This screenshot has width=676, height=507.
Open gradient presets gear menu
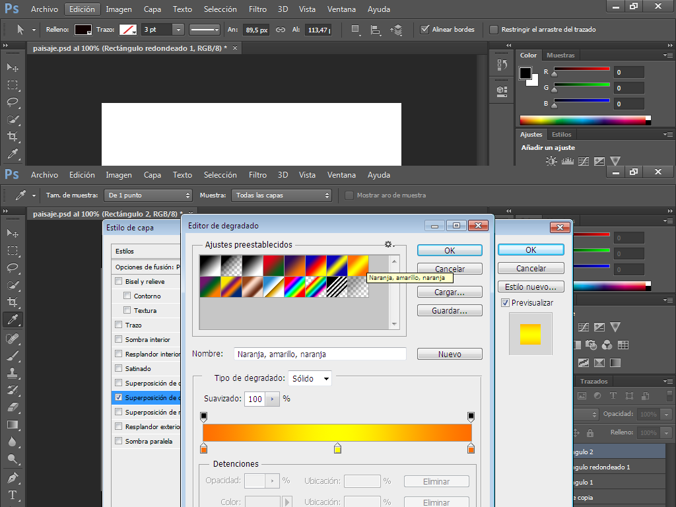[x=389, y=244]
